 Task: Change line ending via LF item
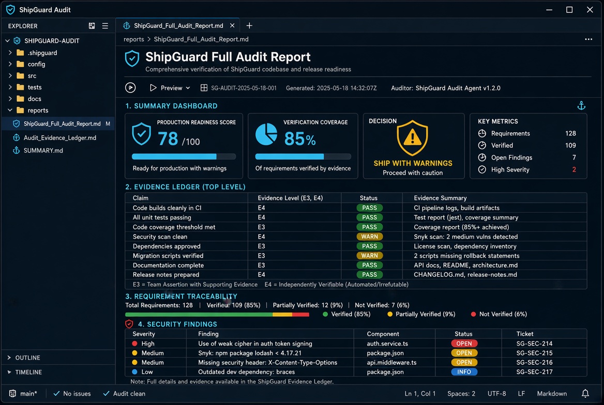tap(521, 394)
